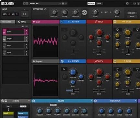The width and height of the screenshot is (140, 118).
Task: Click the Drop layer sine wave type icon
Action: click(4, 47)
